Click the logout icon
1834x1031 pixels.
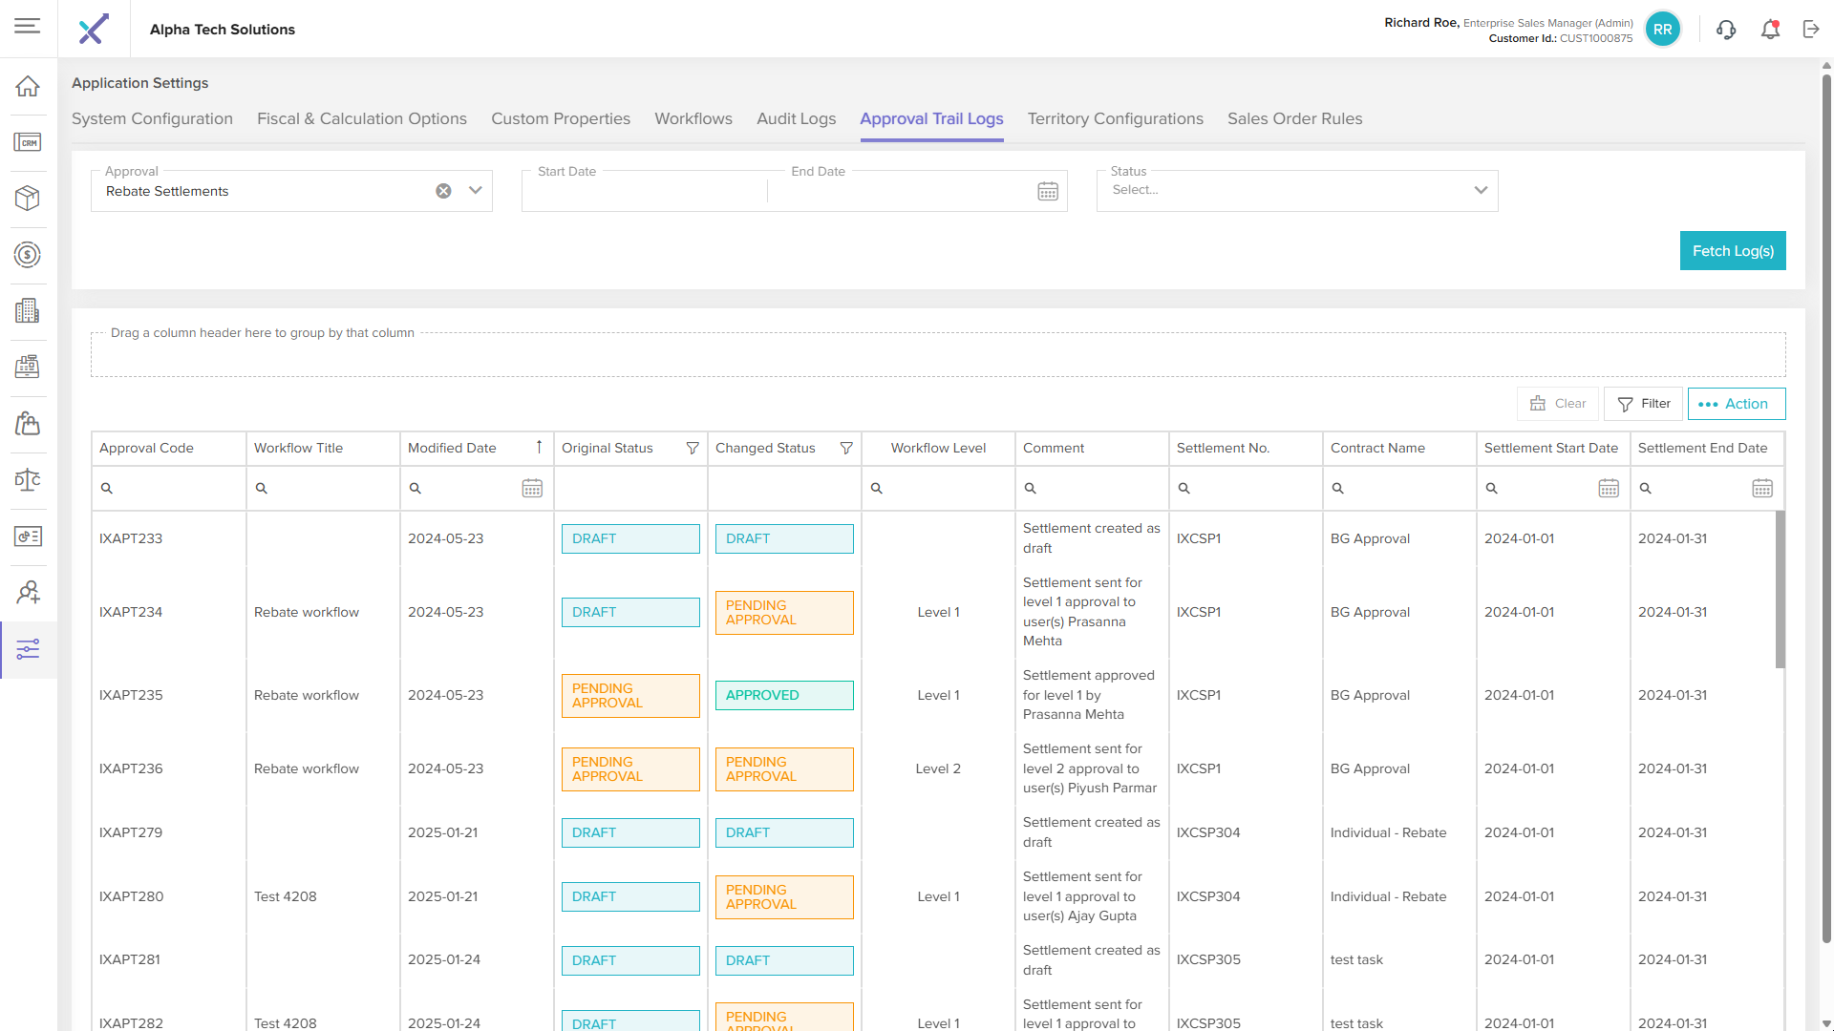pyautogui.click(x=1811, y=30)
